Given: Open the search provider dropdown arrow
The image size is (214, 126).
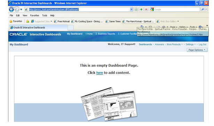Looking at the screenshot, I should (206, 9).
